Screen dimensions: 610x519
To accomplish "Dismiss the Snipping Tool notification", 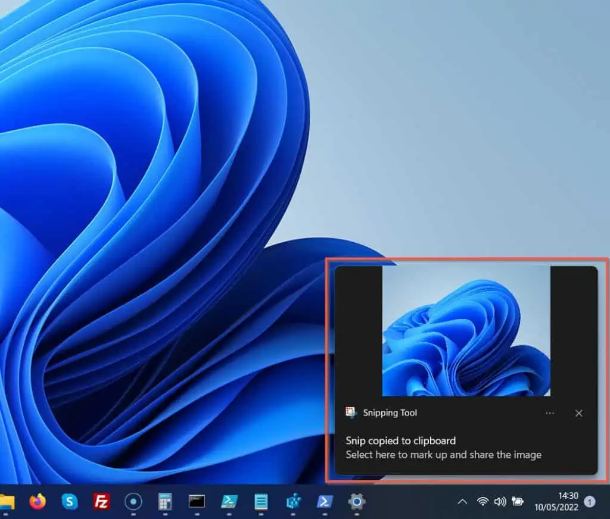I will tap(578, 413).
